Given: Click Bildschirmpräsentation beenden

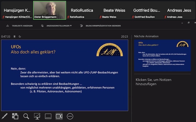Looking at the screenshot, I should tap(100, 26).
